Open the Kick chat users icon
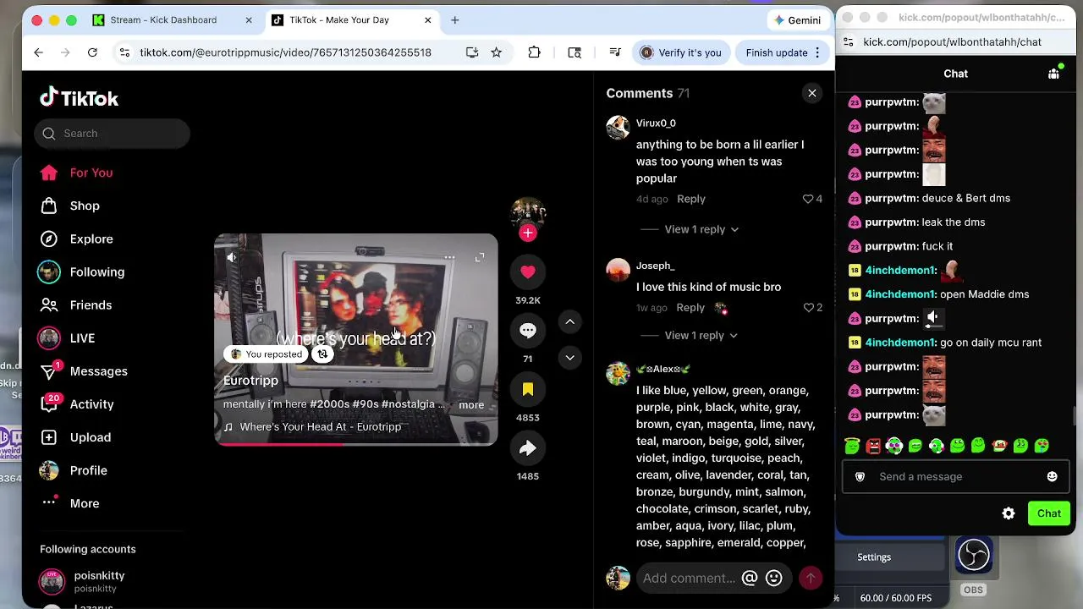 1053,74
